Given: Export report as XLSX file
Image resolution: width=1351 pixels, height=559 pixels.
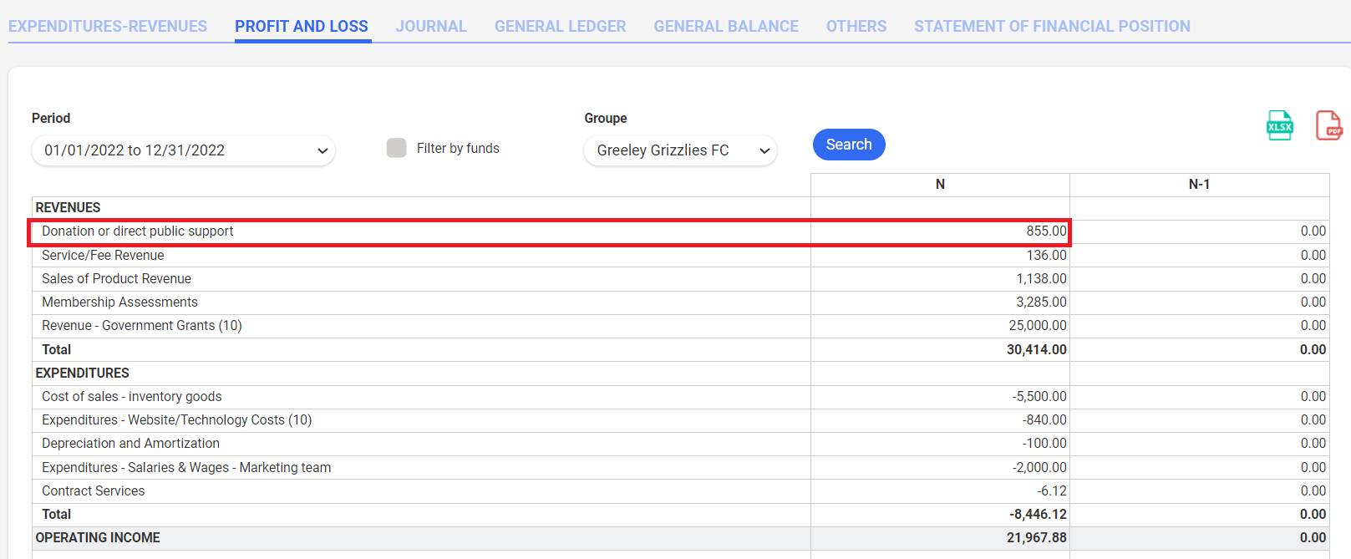Looking at the screenshot, I should point(1279,126).
